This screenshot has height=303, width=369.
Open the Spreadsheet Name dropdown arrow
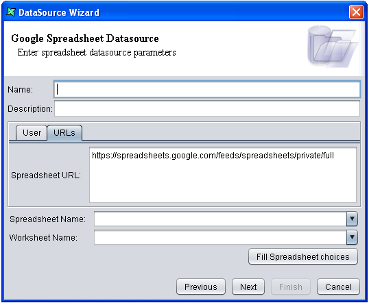(352, 219)
